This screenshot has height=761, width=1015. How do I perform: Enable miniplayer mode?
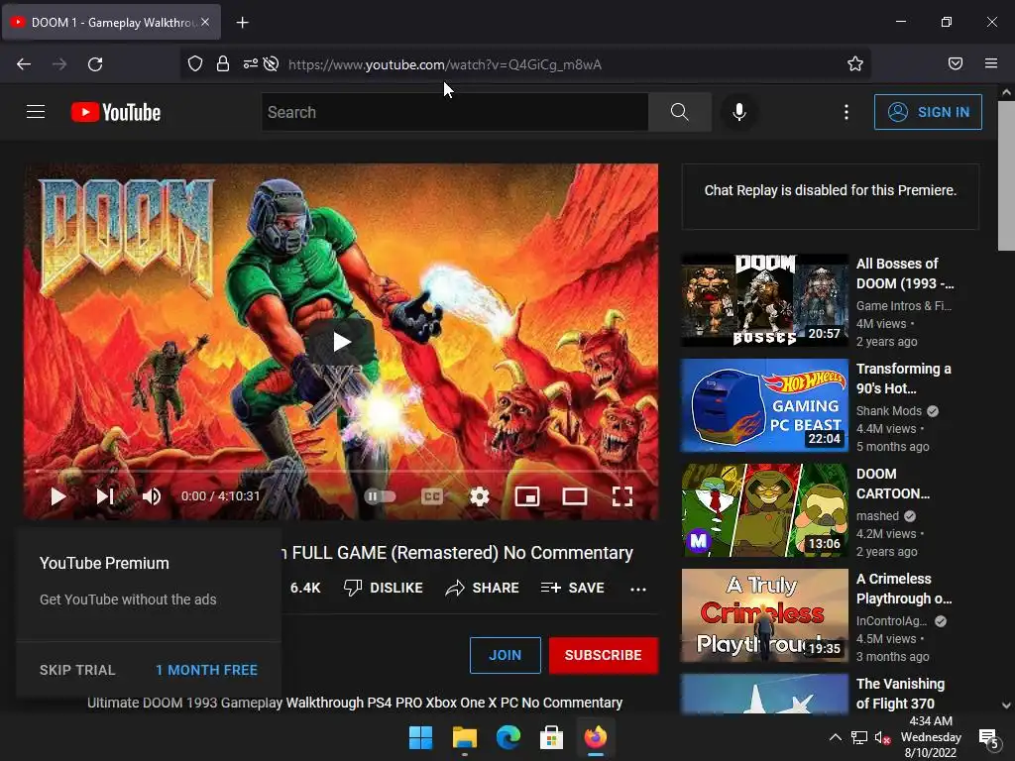pos(527,496)
